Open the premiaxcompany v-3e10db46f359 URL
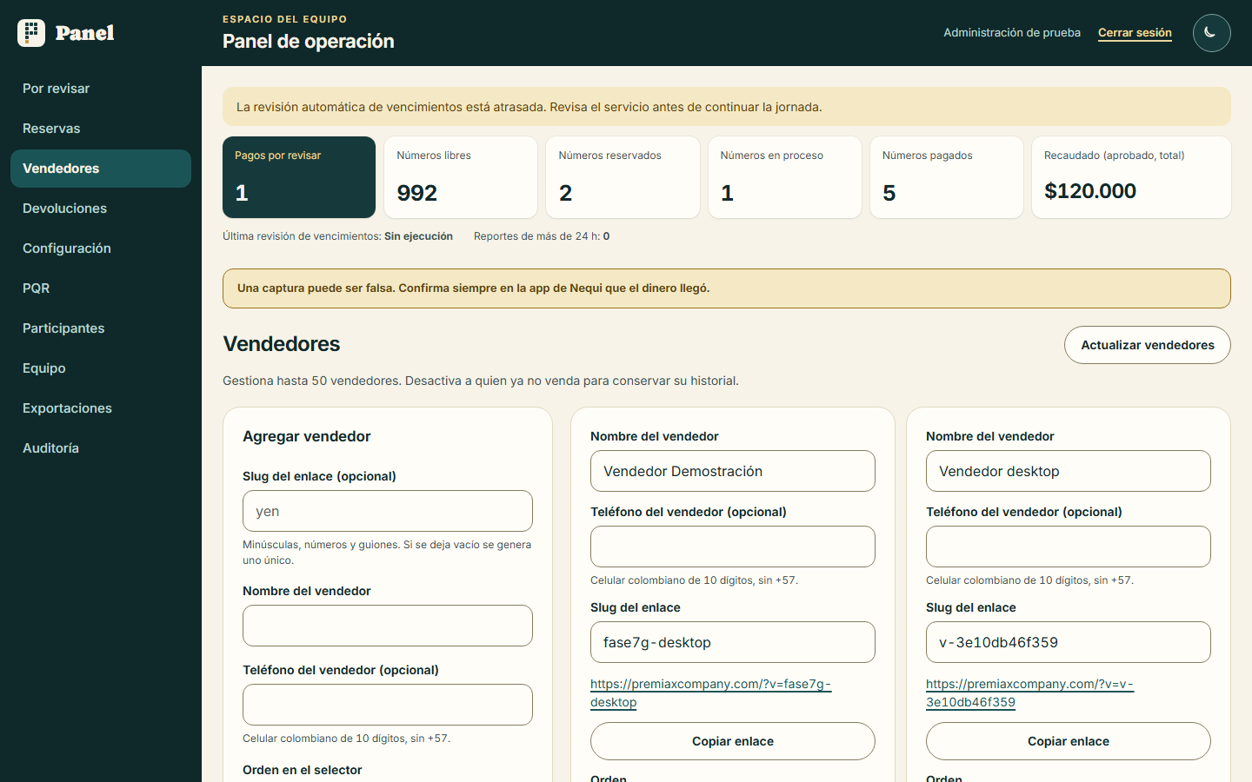The width and height of the screenshot is (1252, 782). click(1029, 693)
